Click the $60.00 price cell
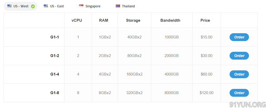 click(x=207, y=74)
